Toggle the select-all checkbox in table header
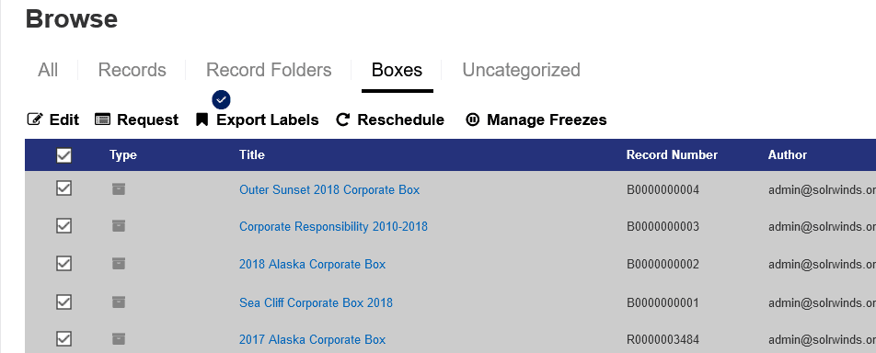876x353 pixels. click(x=64, y=155)
